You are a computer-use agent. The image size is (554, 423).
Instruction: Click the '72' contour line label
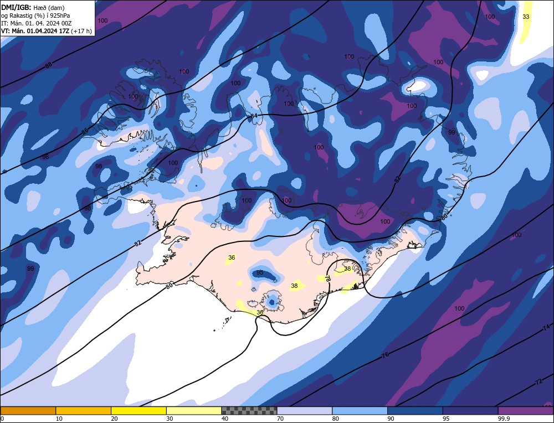click(538, 382)
